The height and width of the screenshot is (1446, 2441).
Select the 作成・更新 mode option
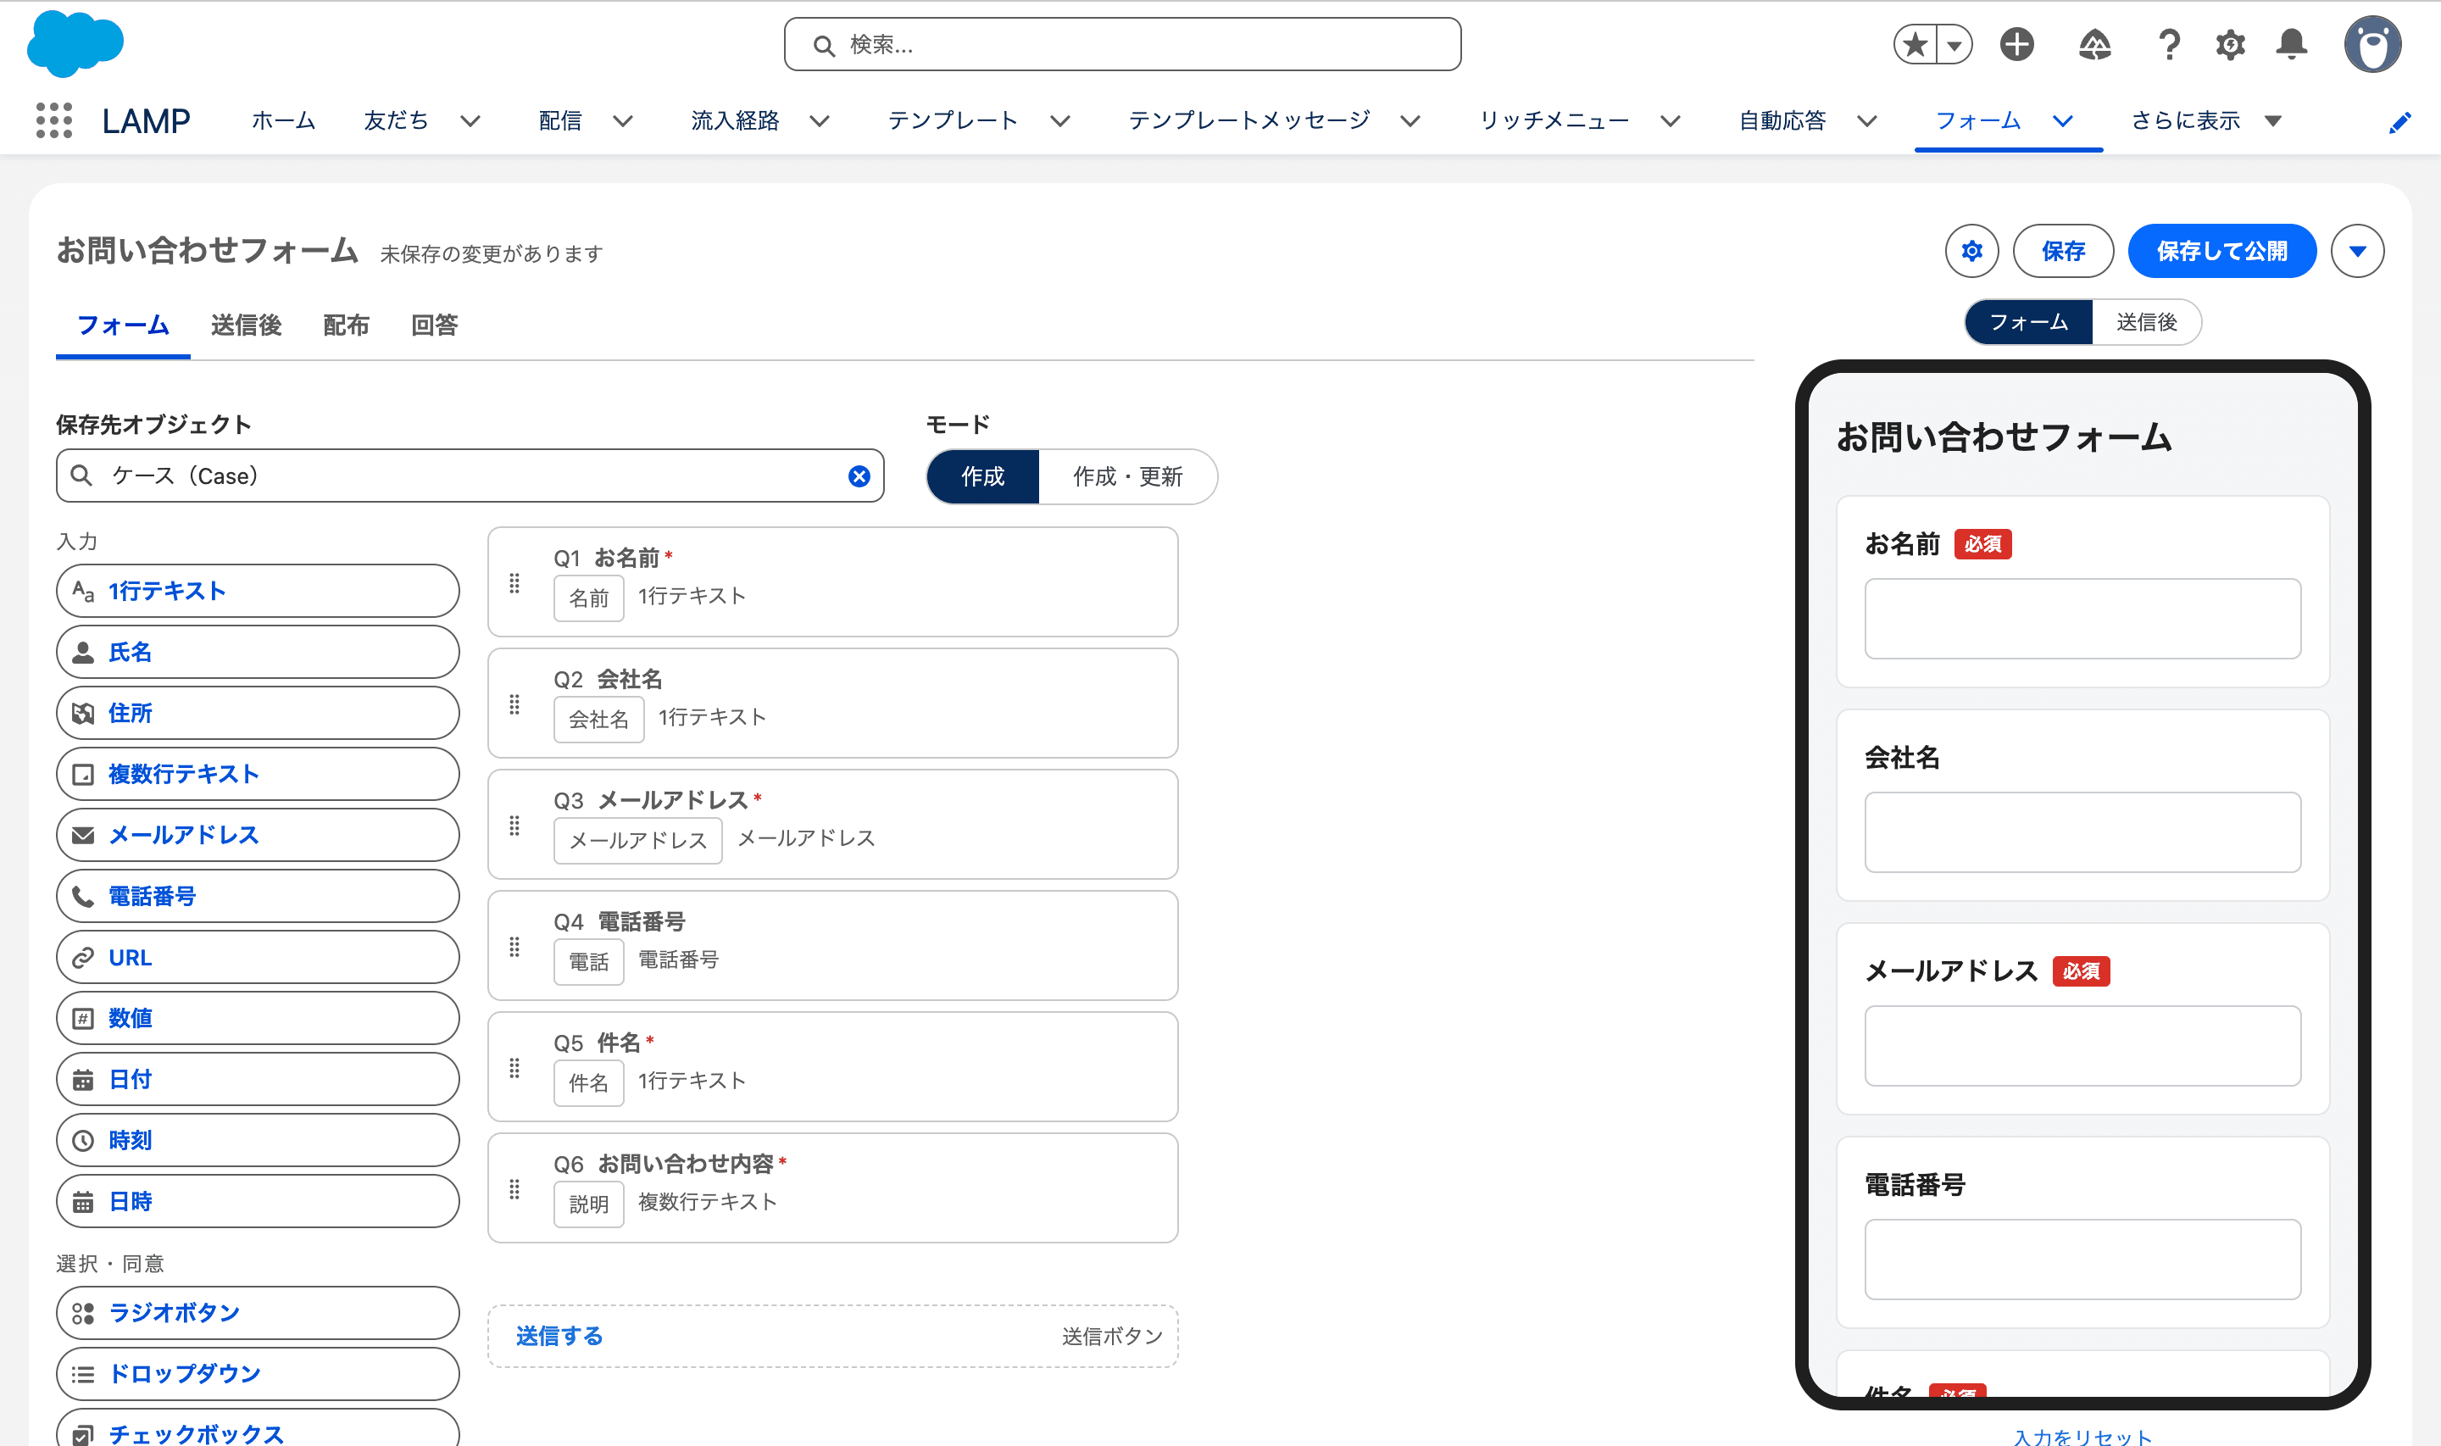[x=1128, y=476]
